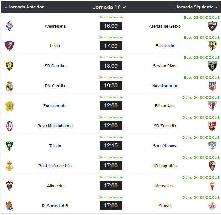Screen dimensions: 221x215
Task: Select the RM Castilla crest icon
Action: click(x=10, y=86)
